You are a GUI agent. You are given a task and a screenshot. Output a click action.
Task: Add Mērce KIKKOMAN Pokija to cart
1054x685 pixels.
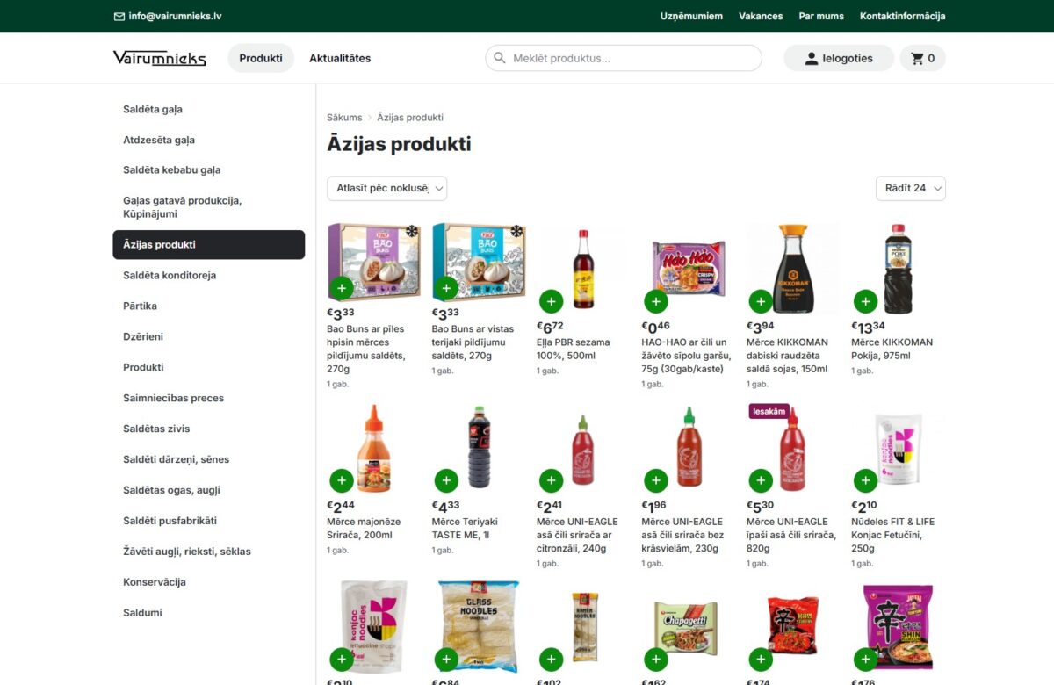(866, 301)
